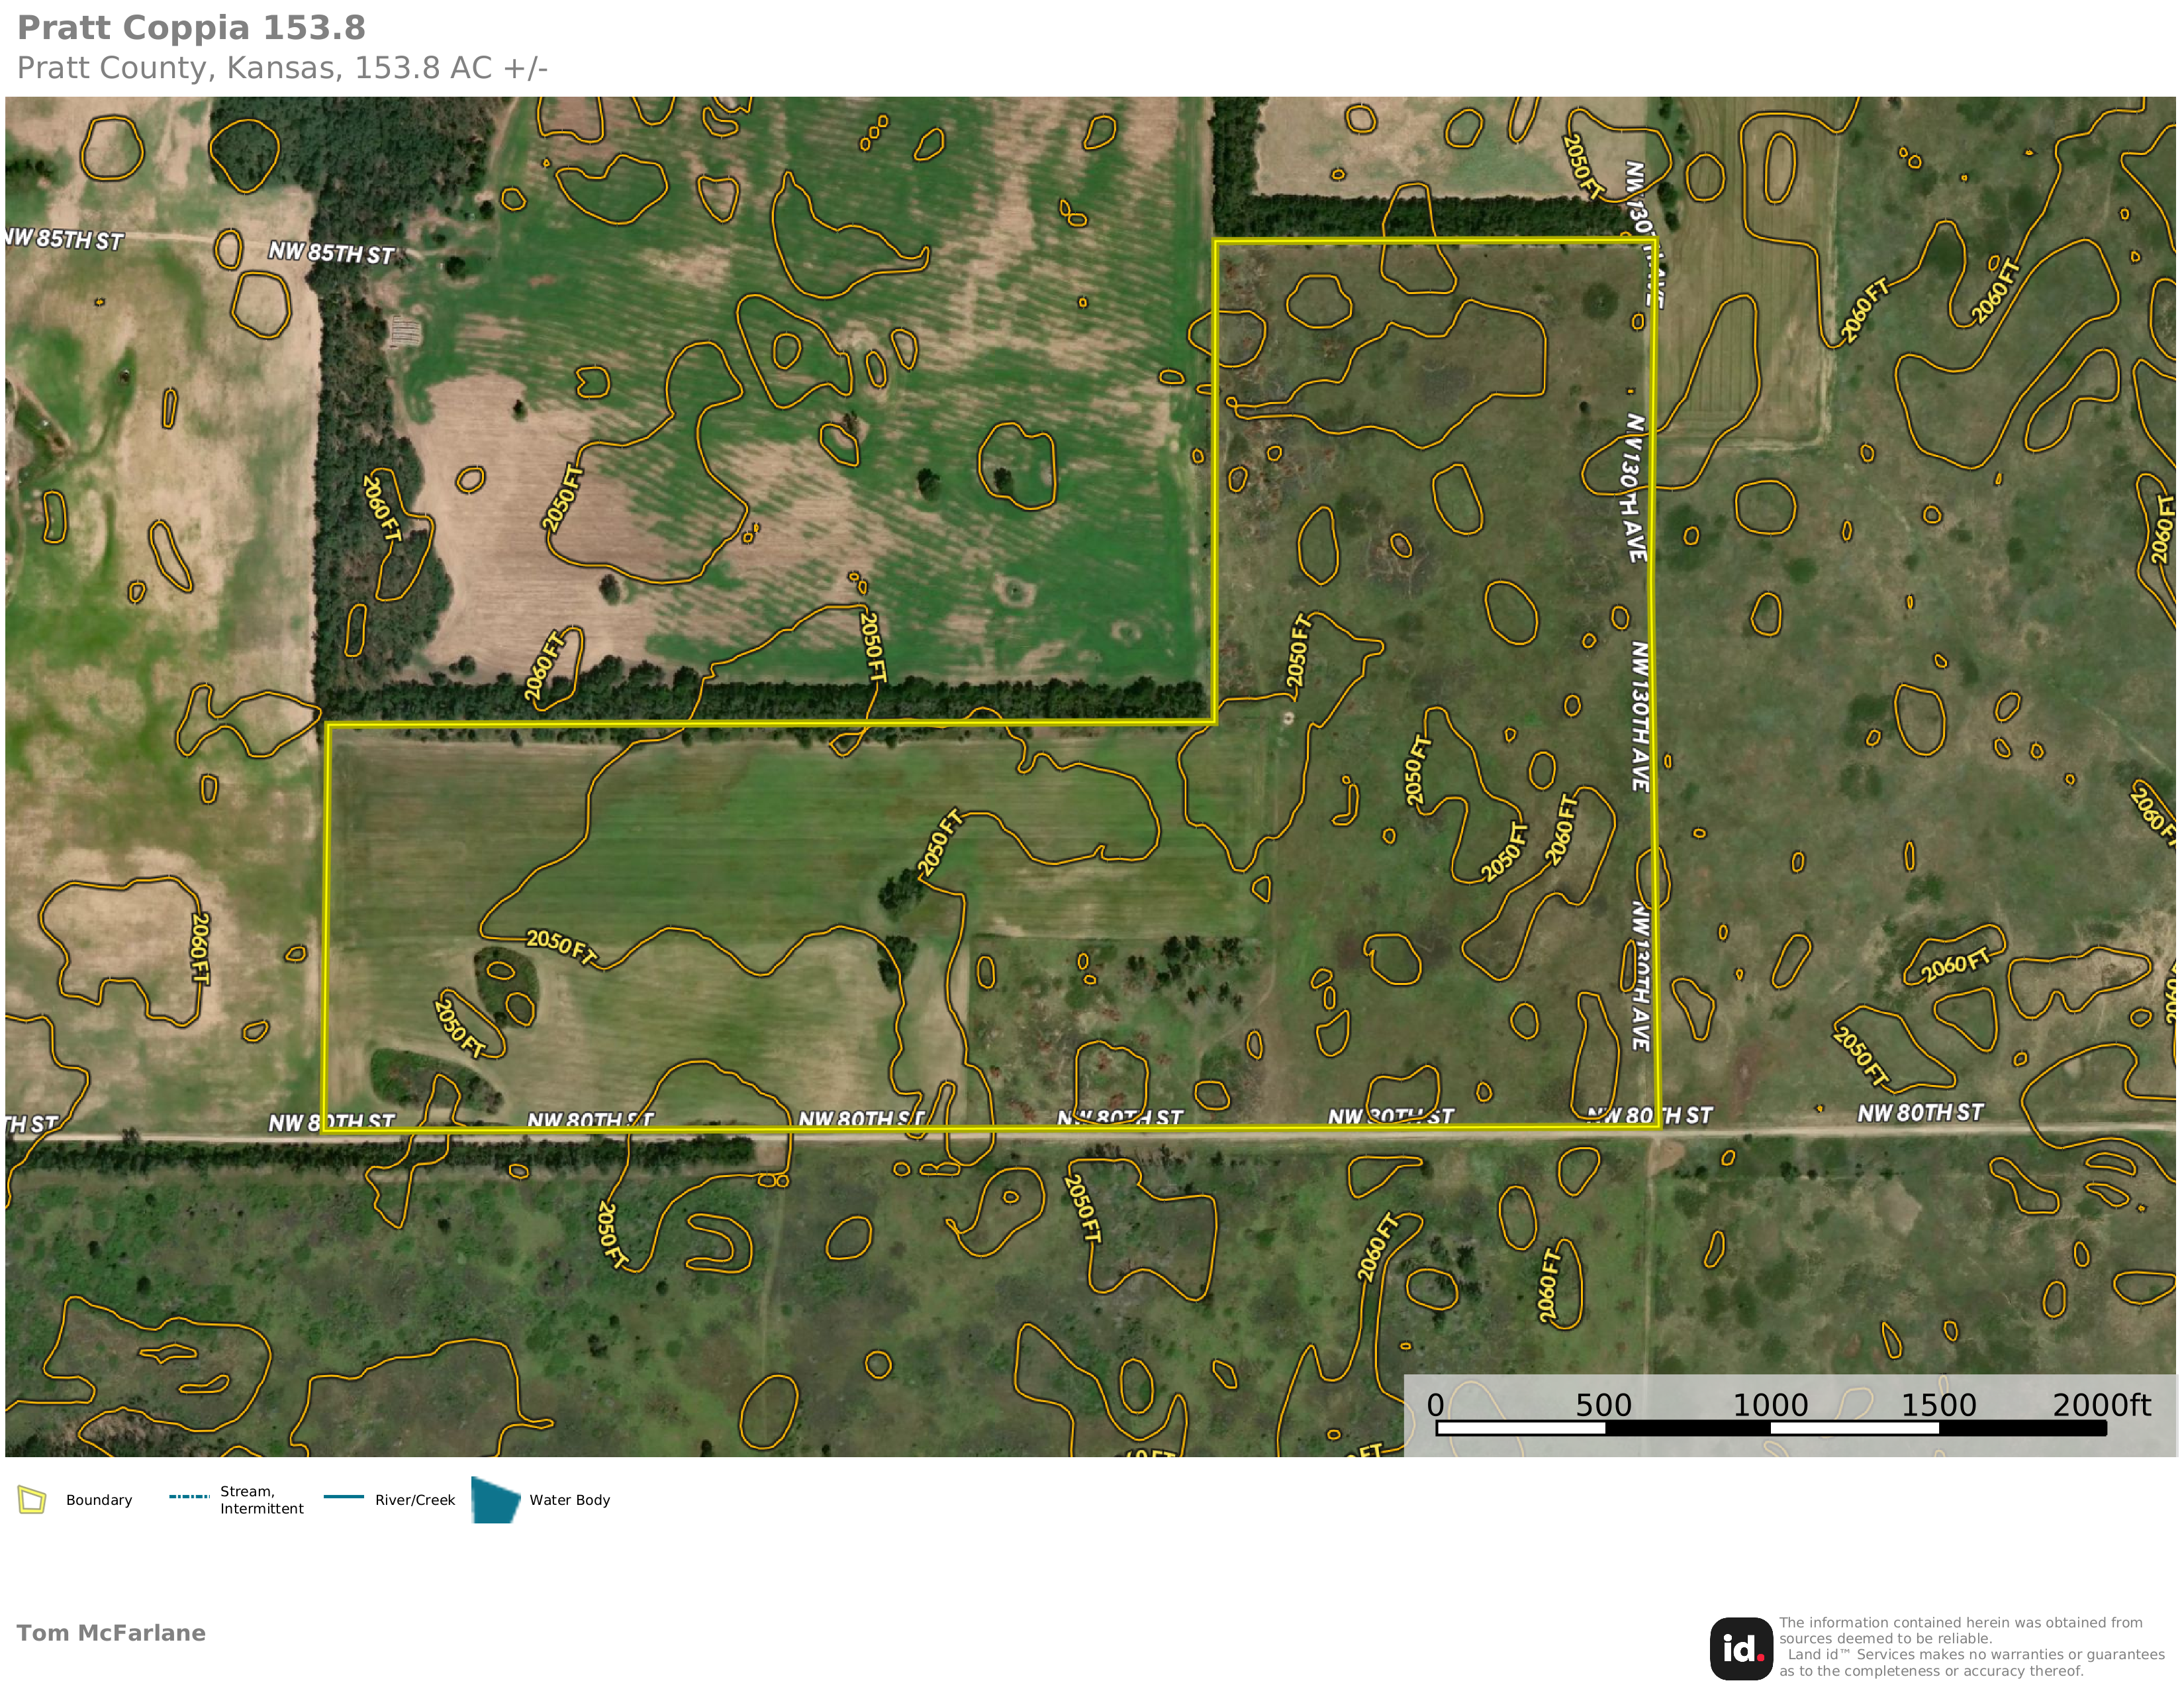Click the River/Creek legend text

pyautogui.click(x=415, y=1500)
